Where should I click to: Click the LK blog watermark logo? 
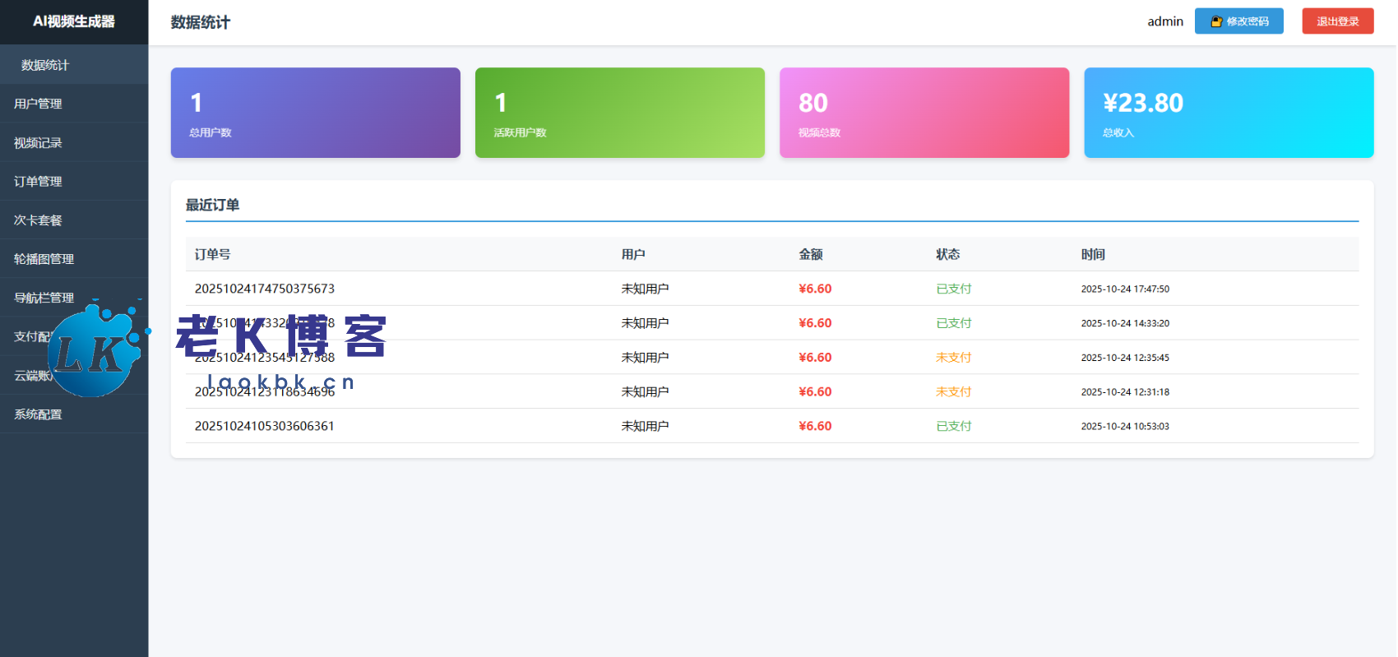tap(94, 351)
